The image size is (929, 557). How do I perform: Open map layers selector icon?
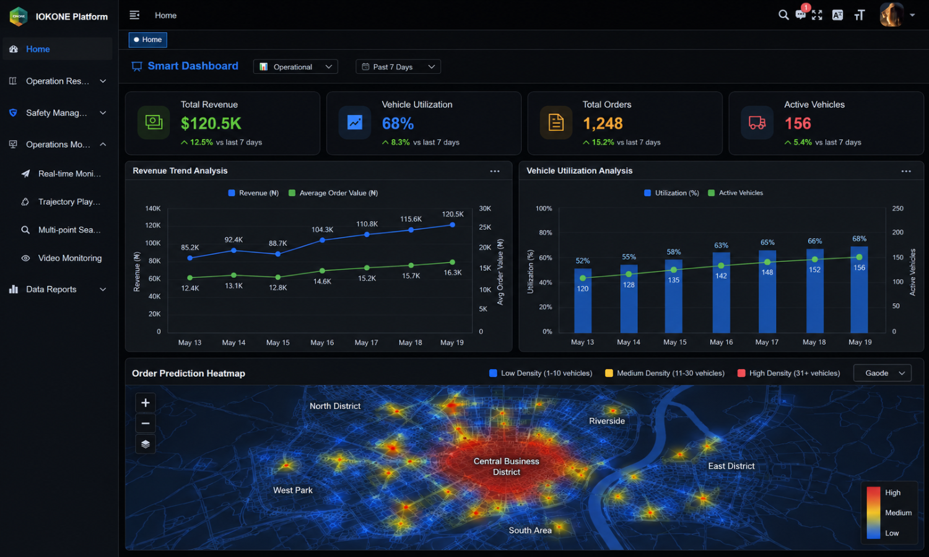146,444
